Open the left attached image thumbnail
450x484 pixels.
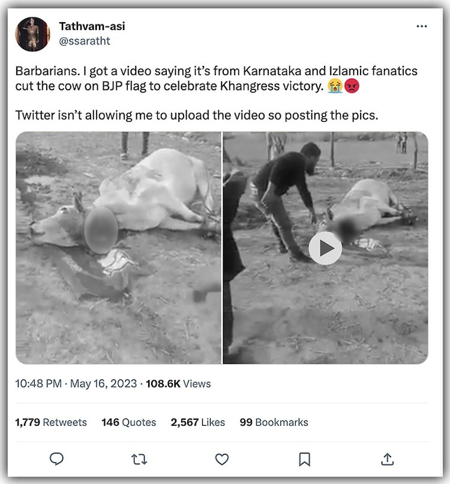pyautogui.click(x=118, y=247)
